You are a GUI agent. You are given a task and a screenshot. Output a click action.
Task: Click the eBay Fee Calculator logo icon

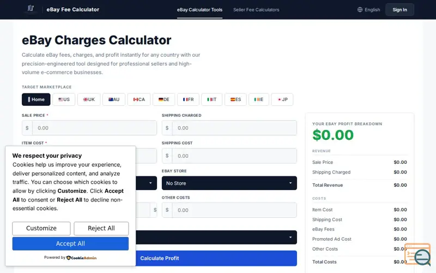pos(31,9)
